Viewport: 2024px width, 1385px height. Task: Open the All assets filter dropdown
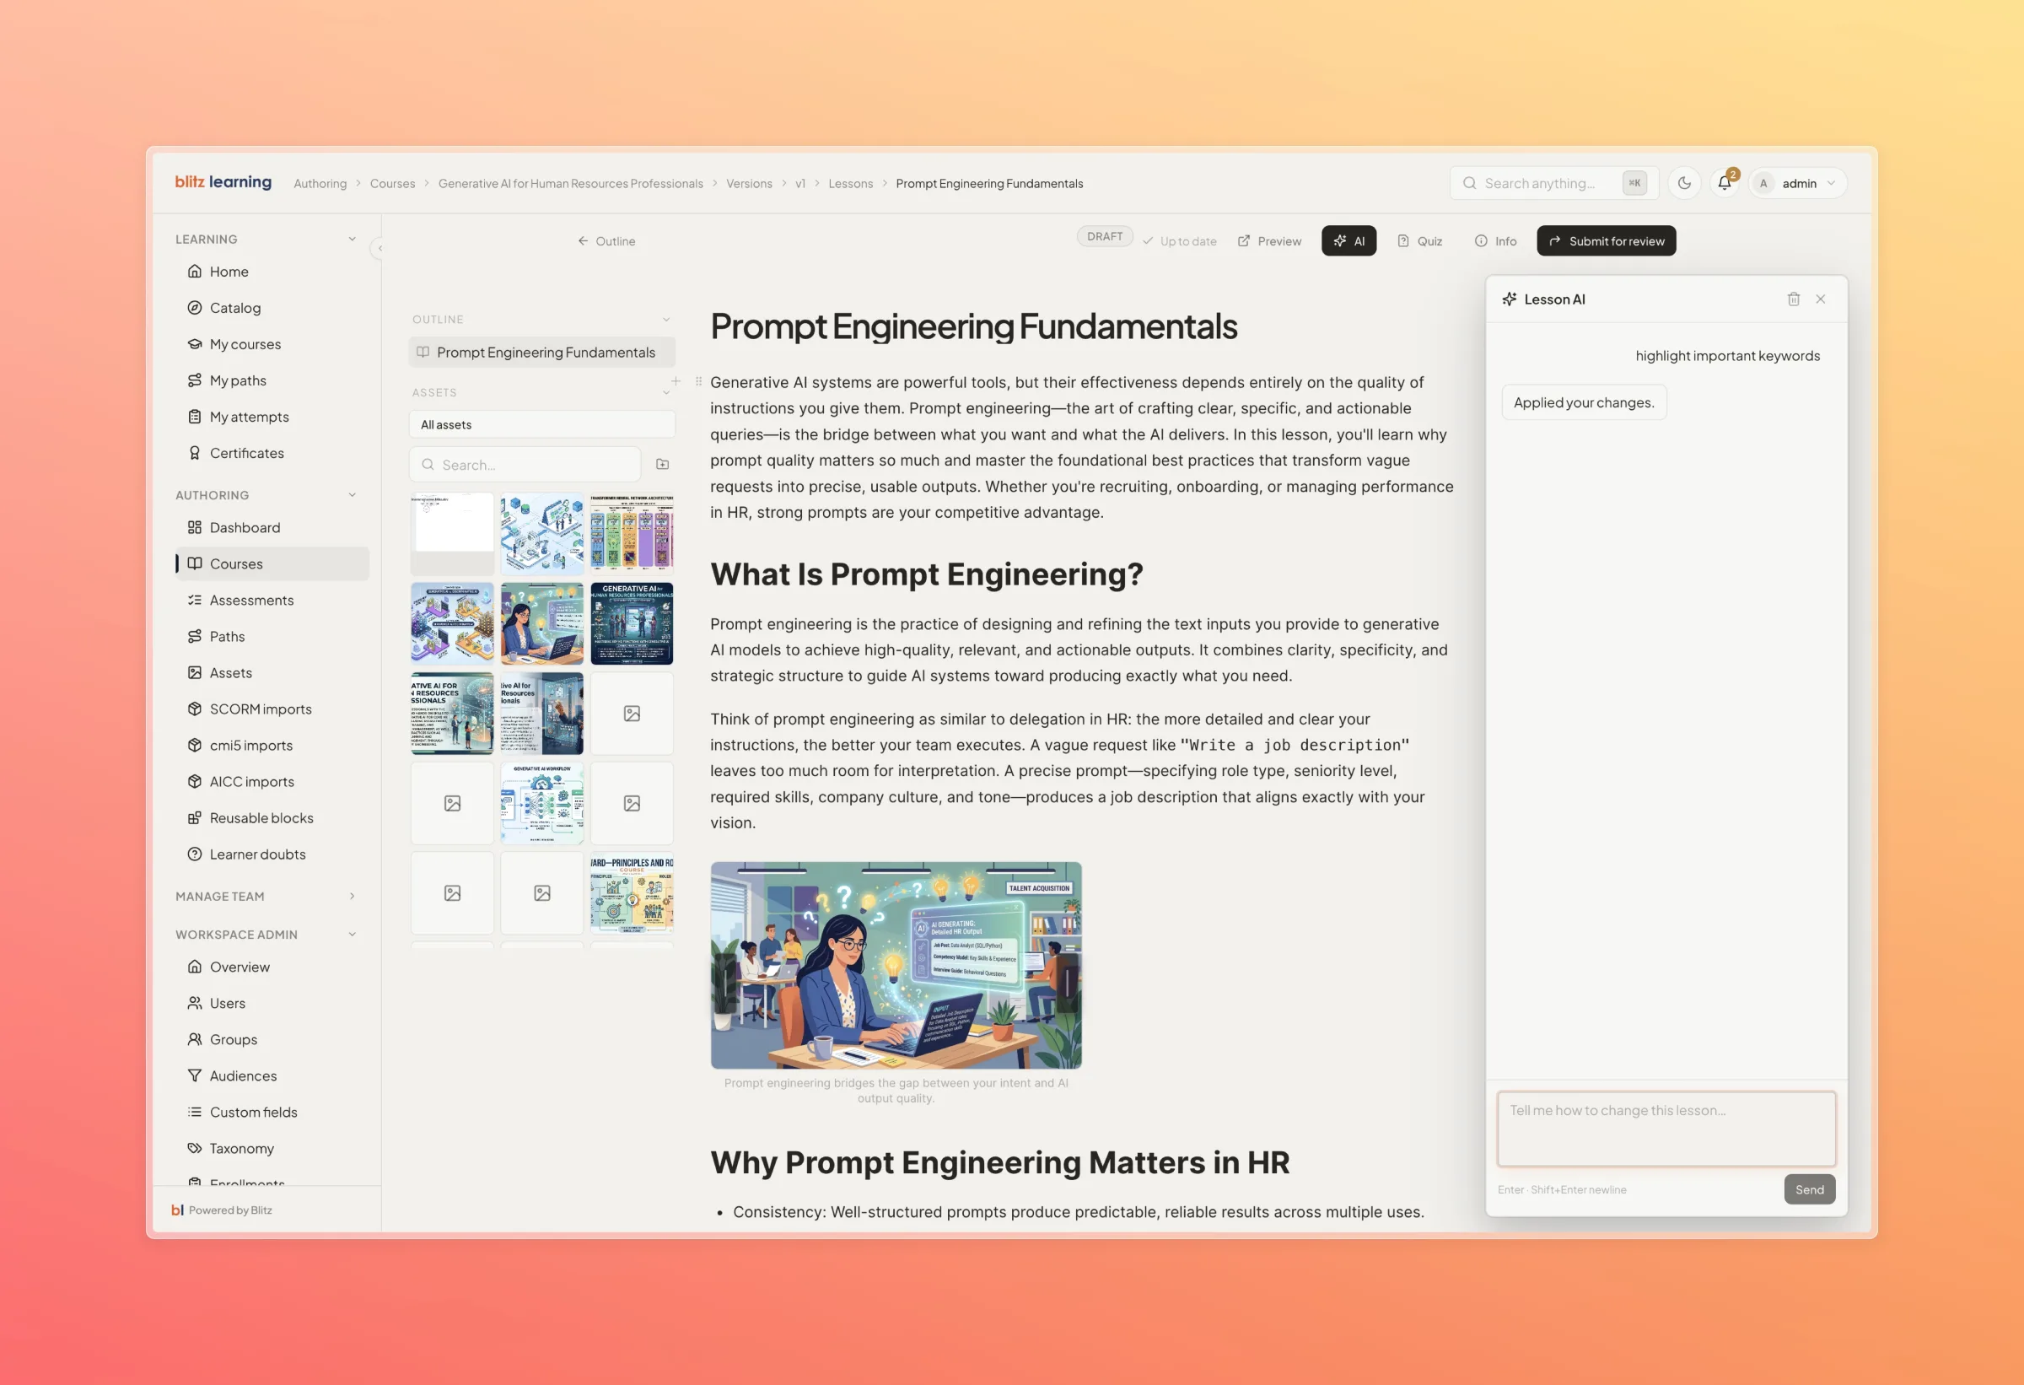(541, 425)
